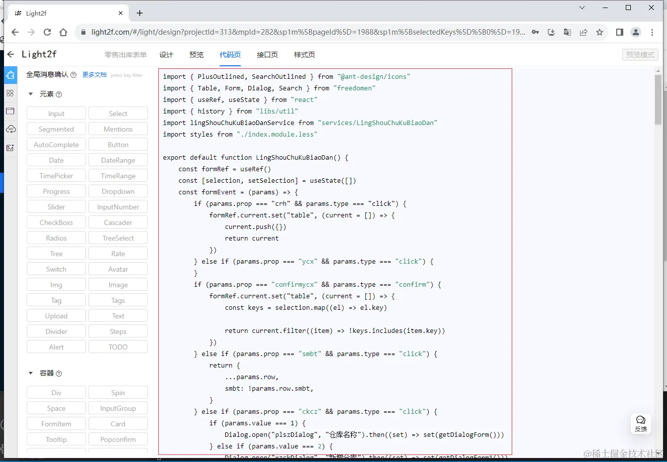Click the Popconfirm container button
Screen dimensions: 667x462
tap(118, 439)
